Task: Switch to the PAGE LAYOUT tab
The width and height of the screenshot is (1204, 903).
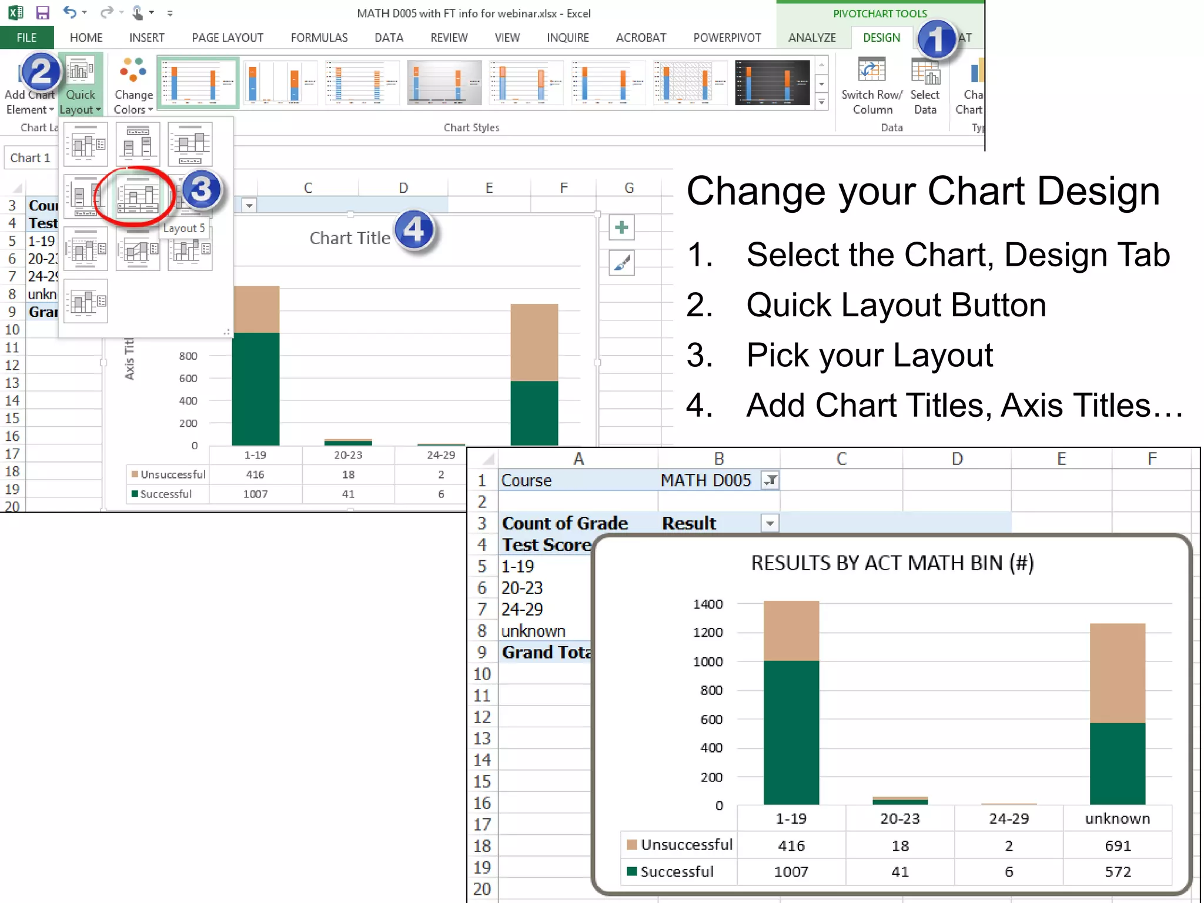Action: point(228,38)
